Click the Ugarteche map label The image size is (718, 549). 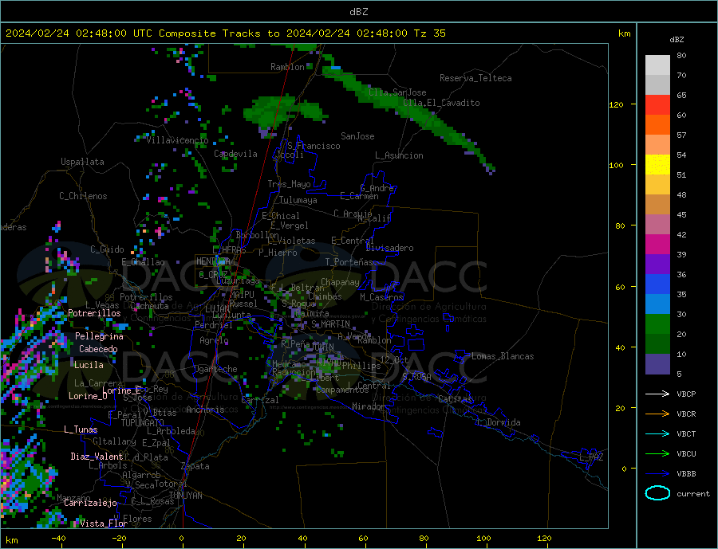click(215, 369)
